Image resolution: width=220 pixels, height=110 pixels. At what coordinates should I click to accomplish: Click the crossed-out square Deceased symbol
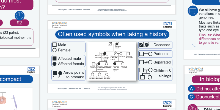141,45
